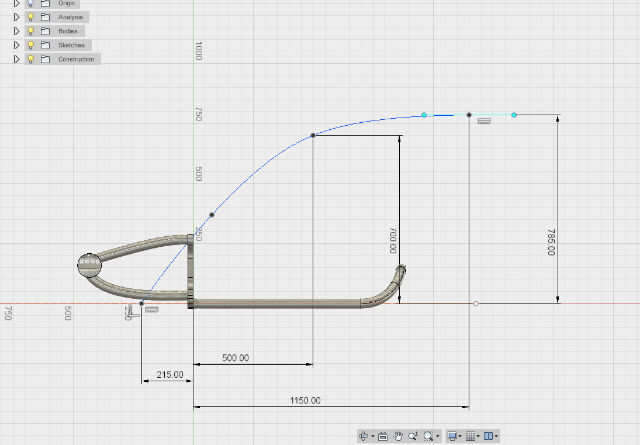Open Display Settings monitor icon
Viewport: 640px width, 445px height.
point(452,436)
